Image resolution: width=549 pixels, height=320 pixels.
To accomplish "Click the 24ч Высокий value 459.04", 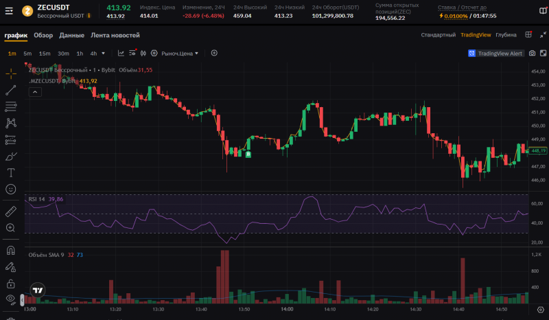I will point(242,16).
